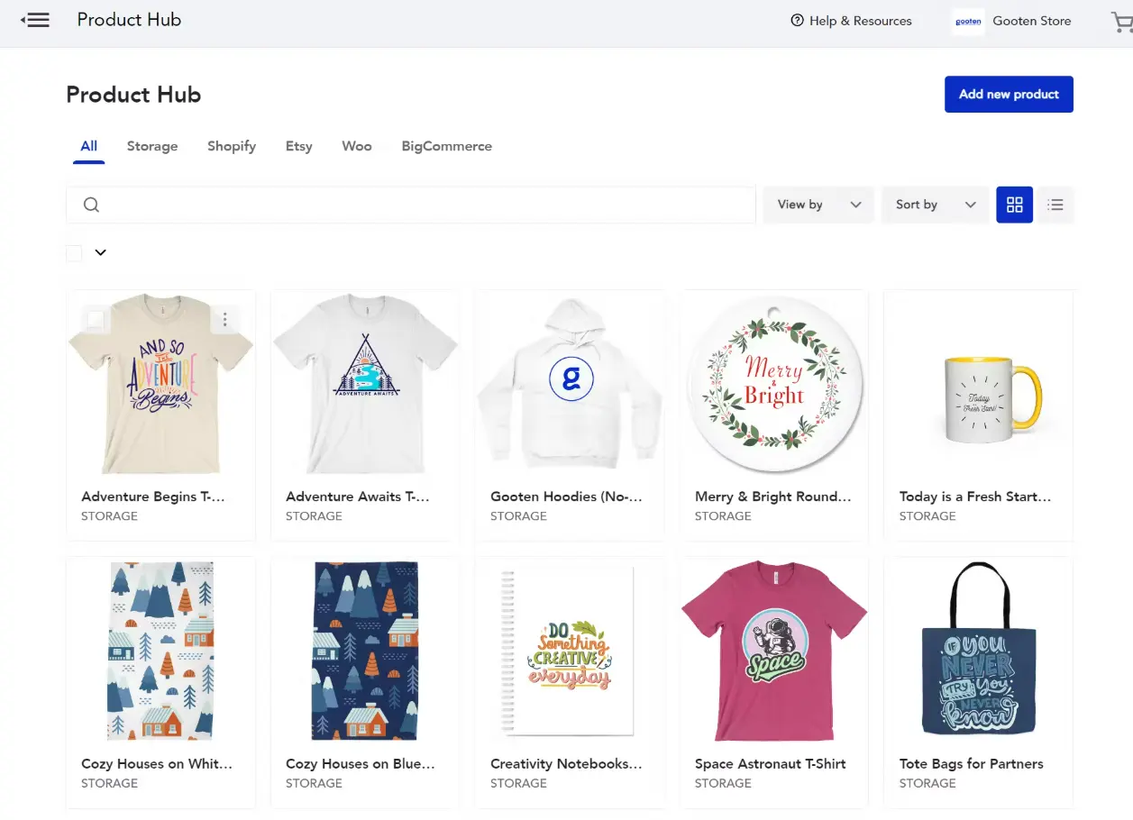Click the Gooten Store logo icon

pyautogui.click(x=967, y=22)
